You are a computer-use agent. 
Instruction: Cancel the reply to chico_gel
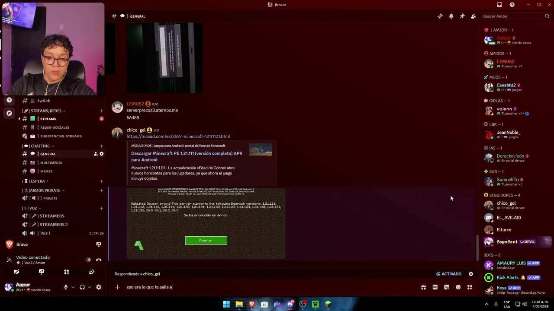[x=471, y=274]
